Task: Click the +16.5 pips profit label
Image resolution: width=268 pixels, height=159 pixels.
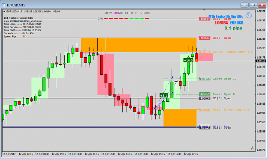Action: [188, 60]
